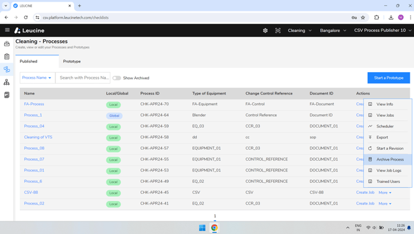Click the QR scanner icon in header

pos(278,30)
